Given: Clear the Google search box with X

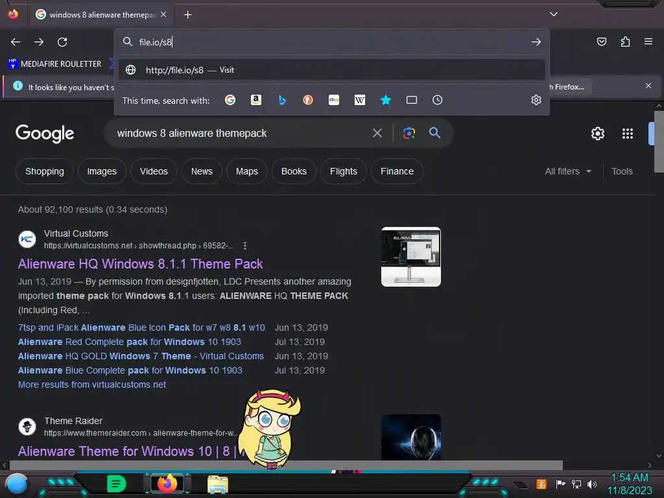Looking at the screenshot, I should (x=377, y=134).
